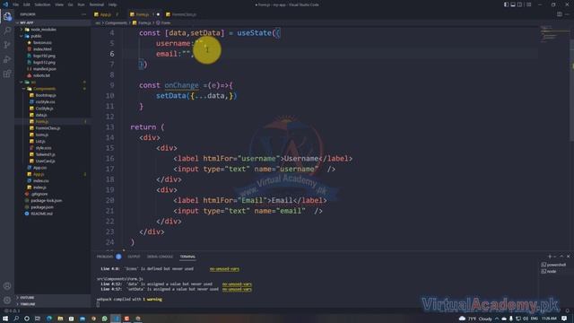Open the Run and Debug view
574x323 pixels.
tap(7, 59)
